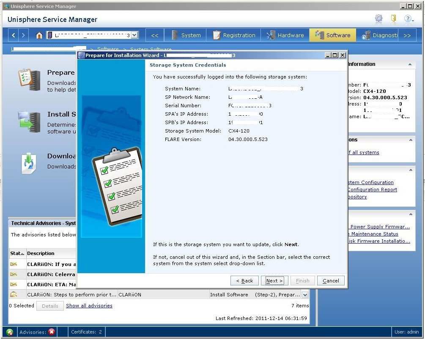Viewport: 425px width, 339px height.
Task: Open the Home page icon
Action: [39, 35]
